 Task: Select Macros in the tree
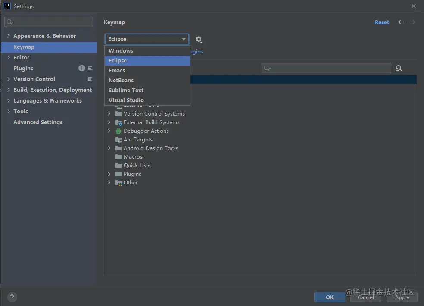(x=133, y=157)
